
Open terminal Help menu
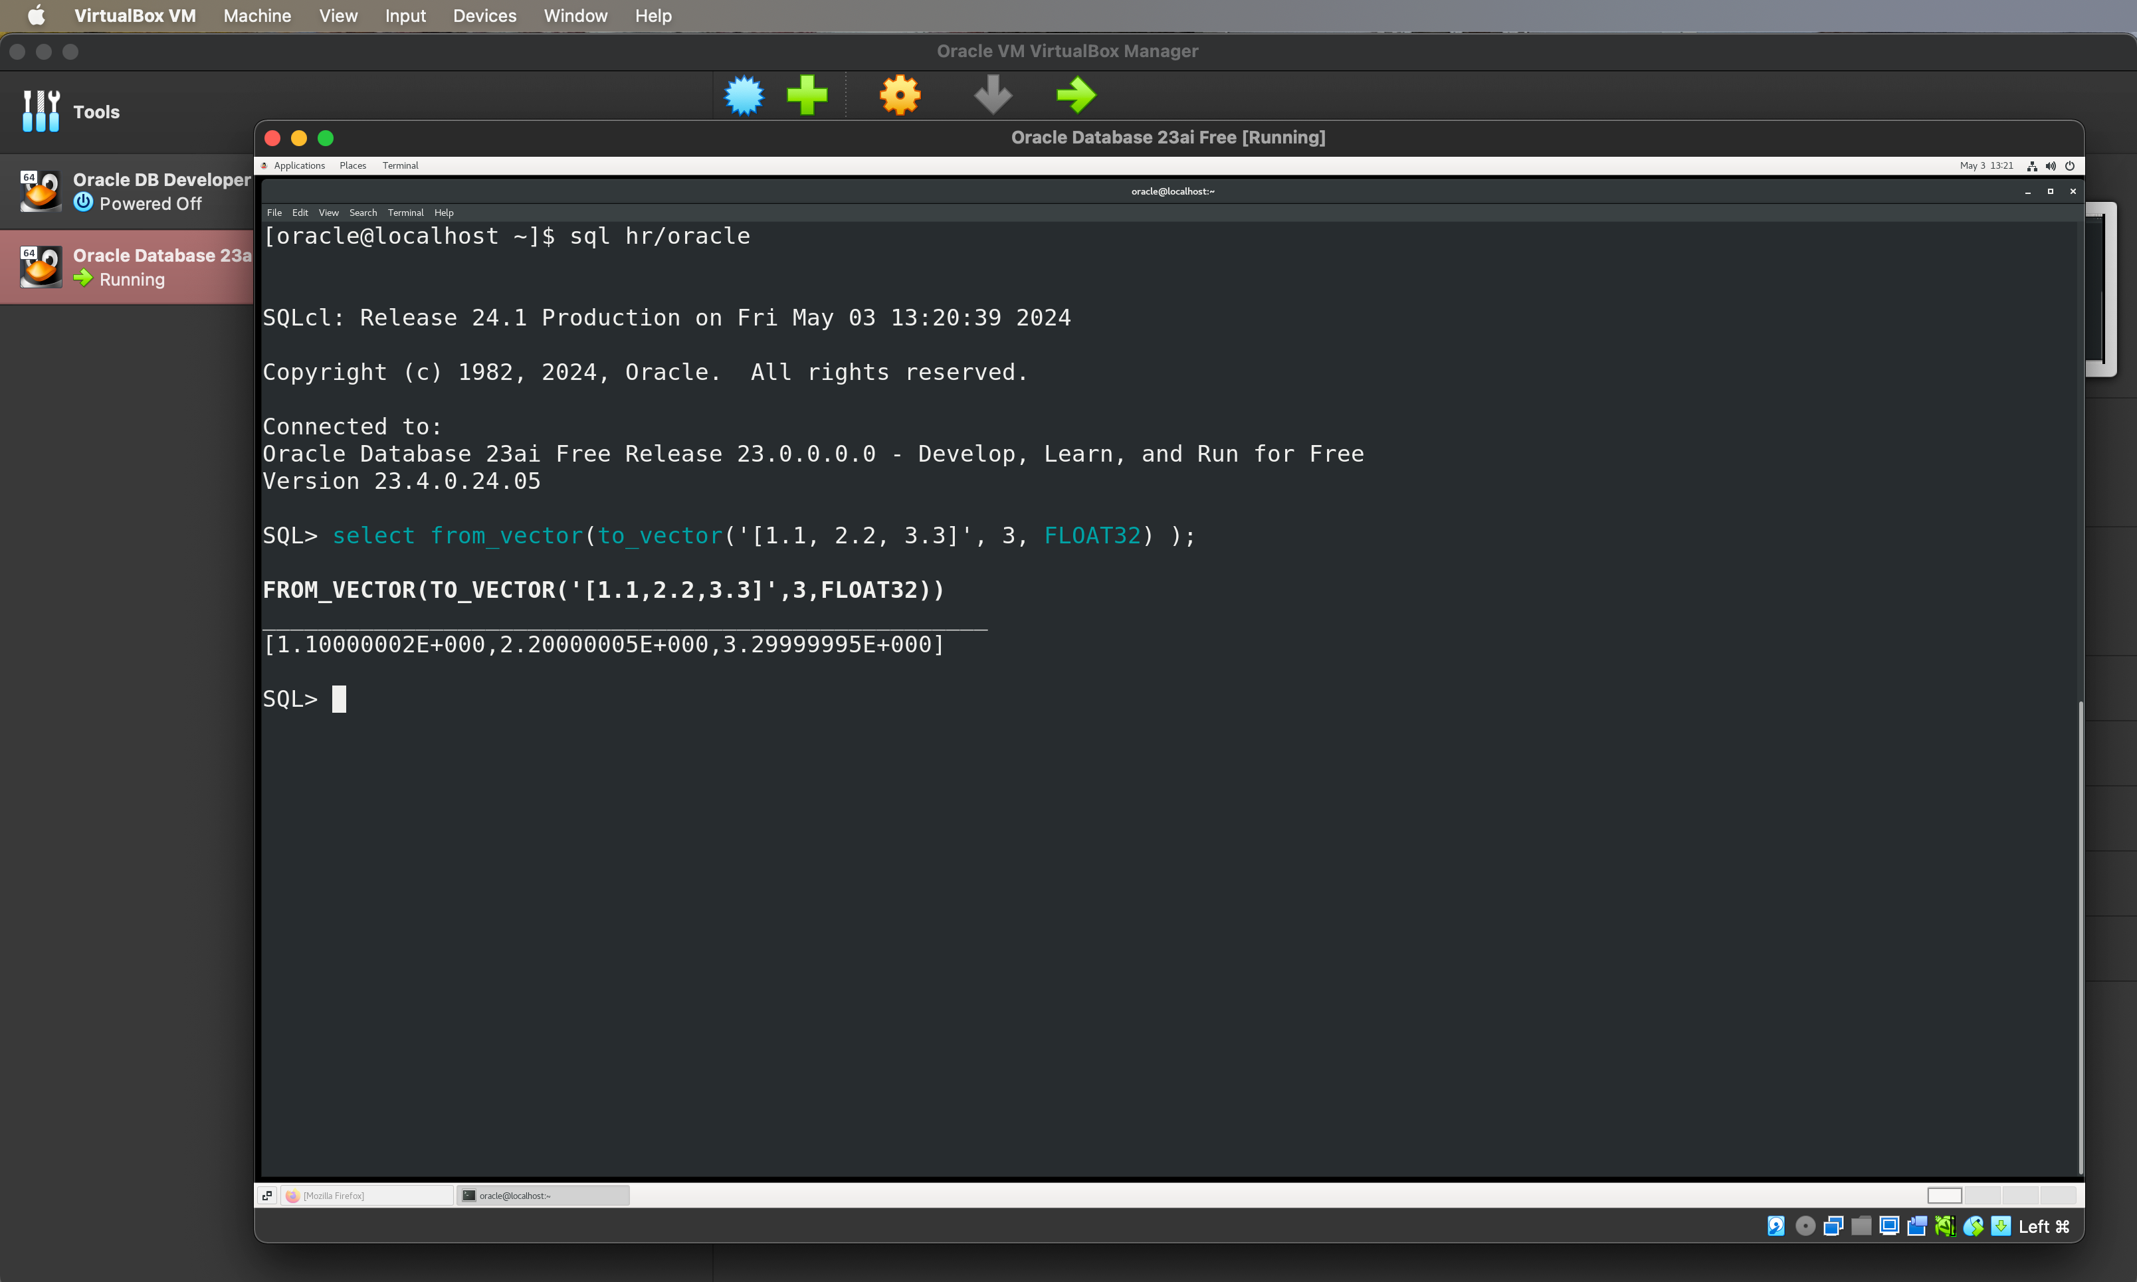click(x=443, y=213)
